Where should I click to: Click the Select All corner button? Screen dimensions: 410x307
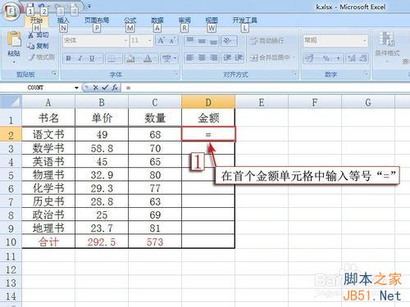click(x=11, y=102)
